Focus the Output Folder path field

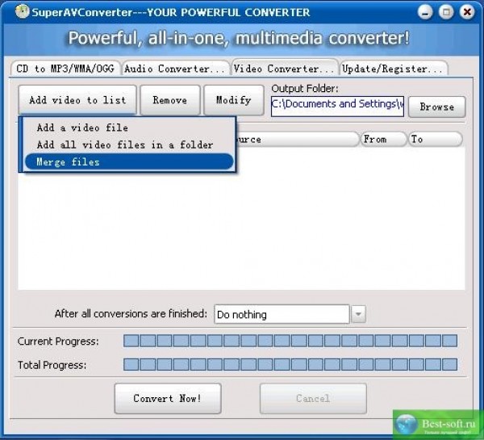tap(337, 107)
